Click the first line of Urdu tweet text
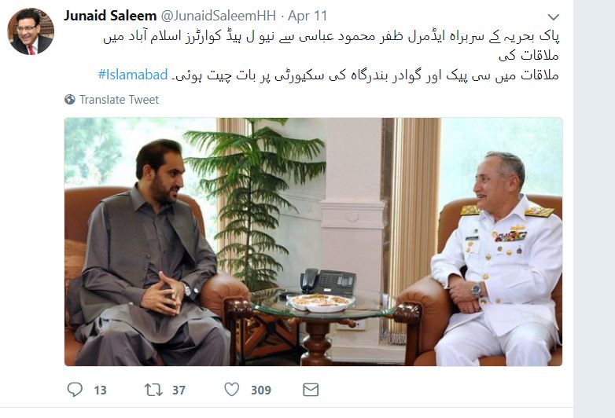 pos(331,37)
